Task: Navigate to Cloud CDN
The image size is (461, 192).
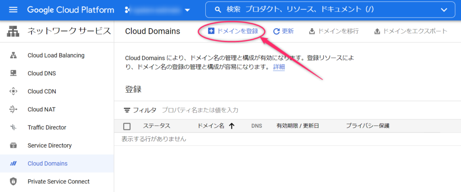Action: pyautogui.click(x=42, y=91)
